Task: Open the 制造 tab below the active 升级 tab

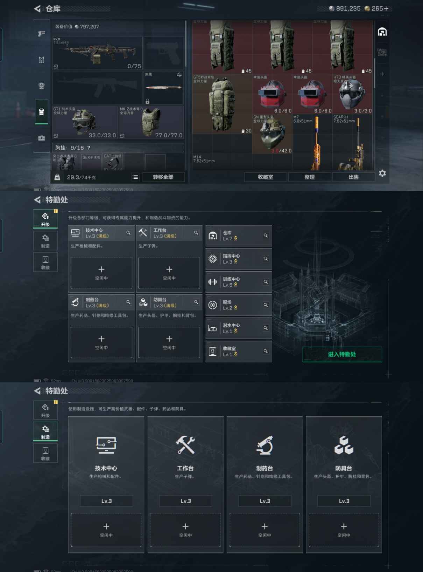Action: tap(45, 241)
